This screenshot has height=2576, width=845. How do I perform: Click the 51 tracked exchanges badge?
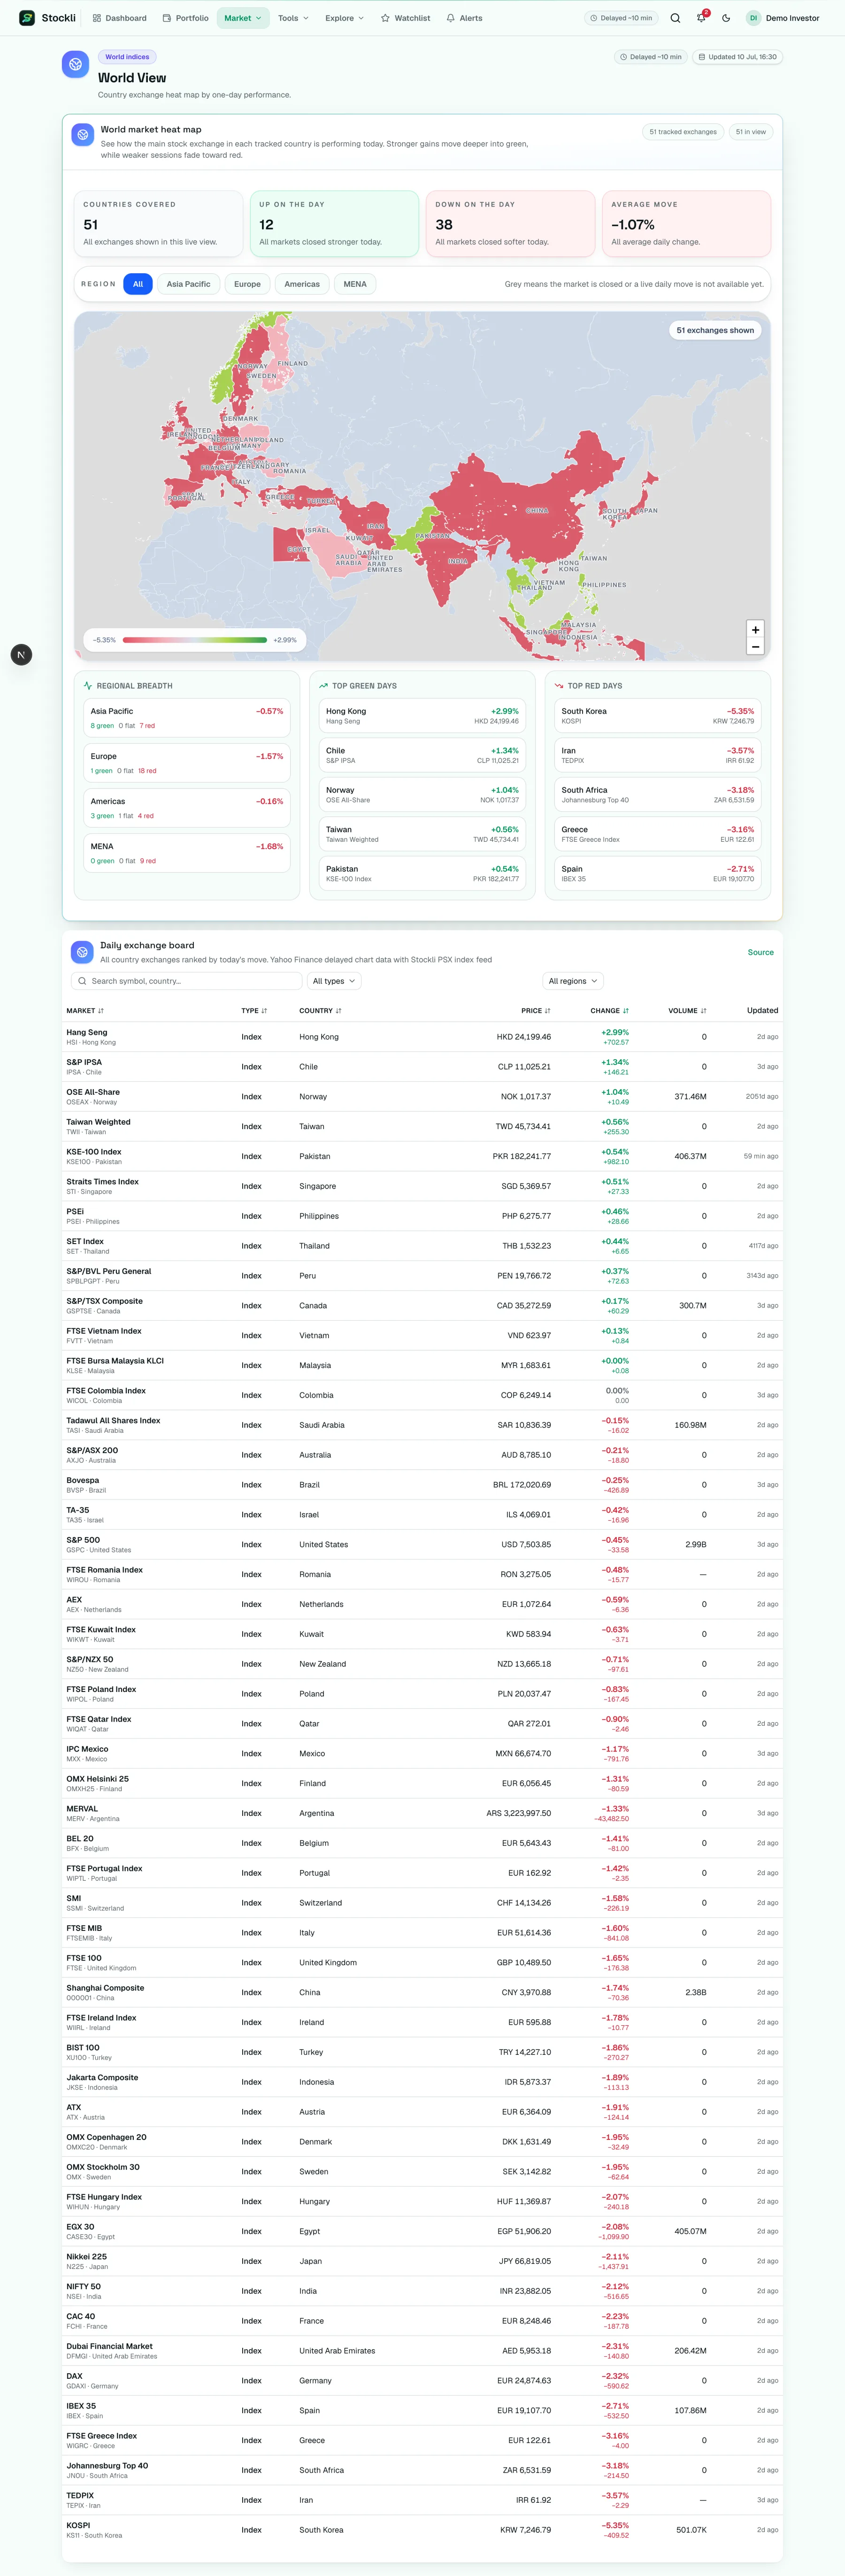coord(683,132)
